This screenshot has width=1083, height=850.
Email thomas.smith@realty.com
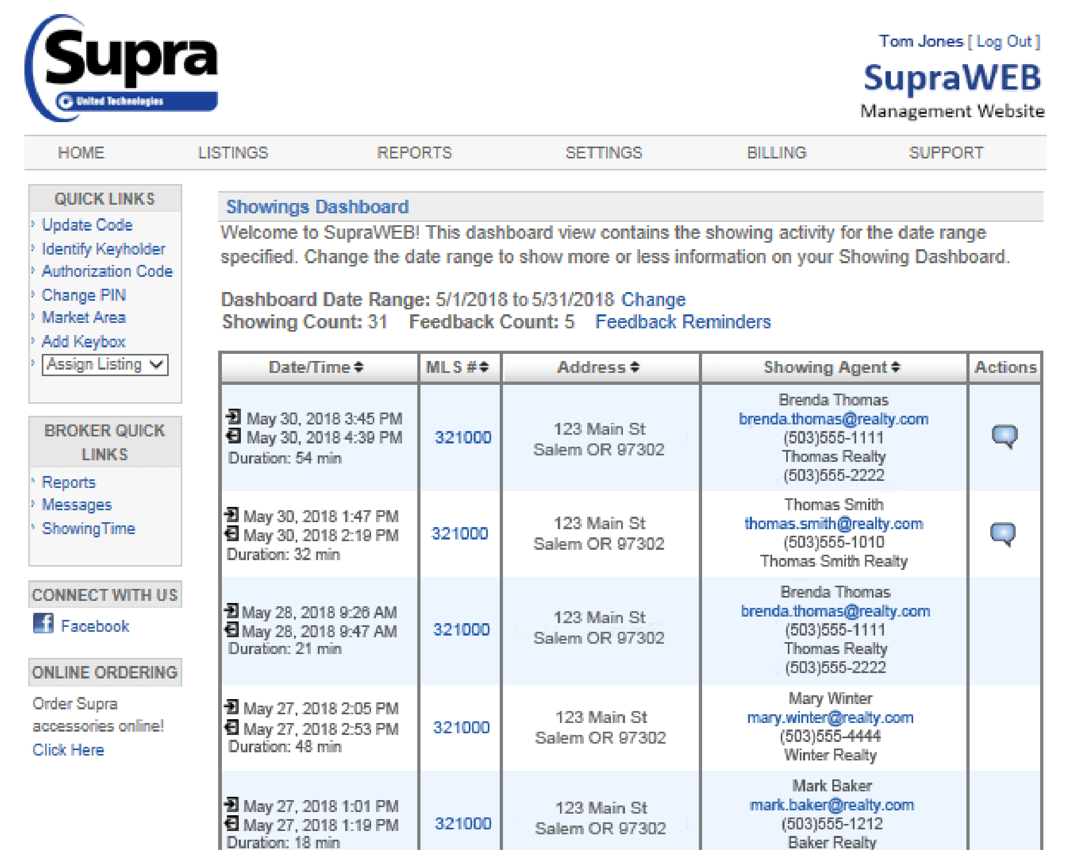coord(834,524)
